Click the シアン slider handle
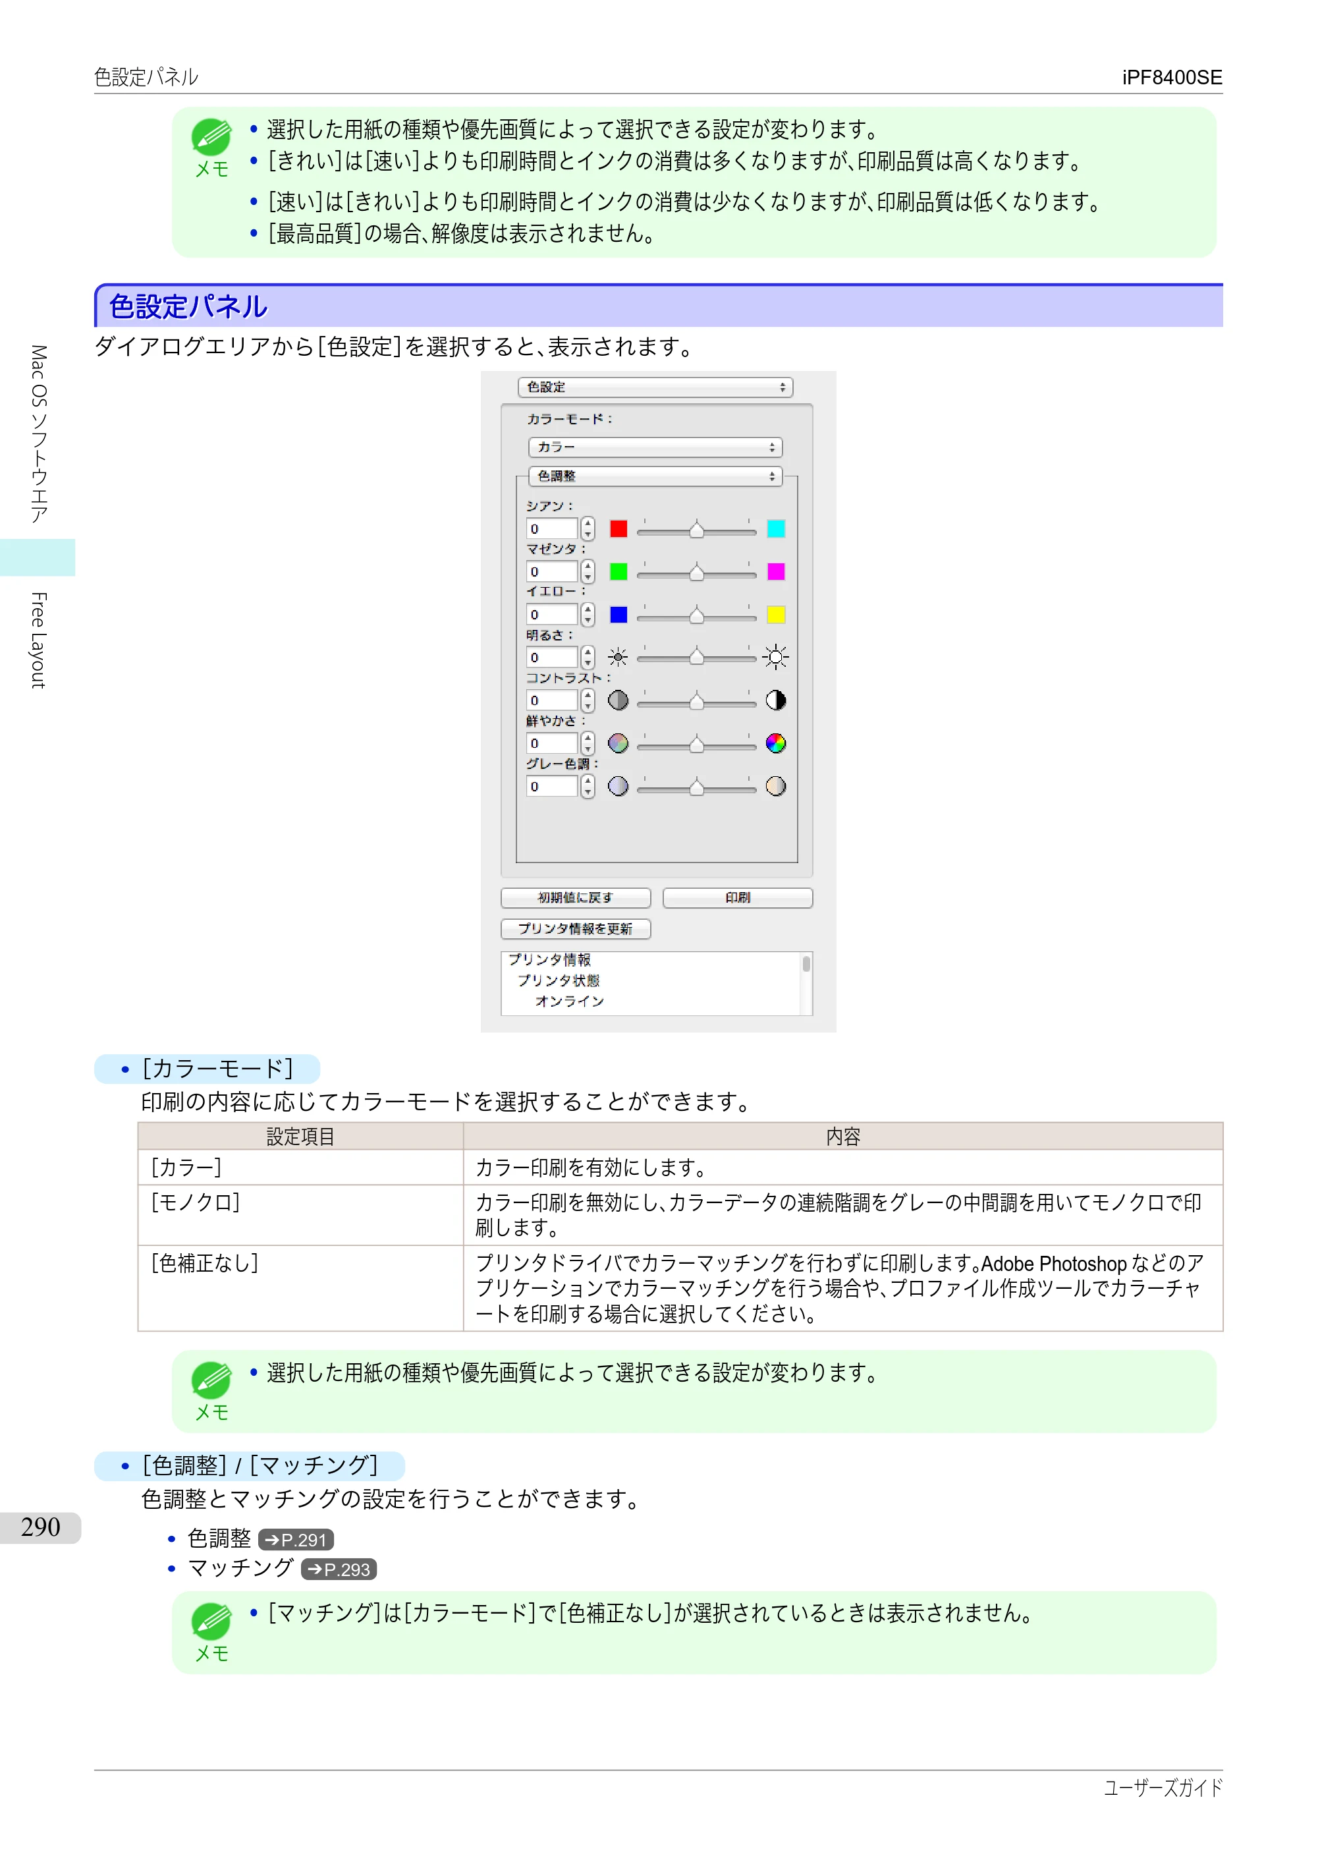 696,530
